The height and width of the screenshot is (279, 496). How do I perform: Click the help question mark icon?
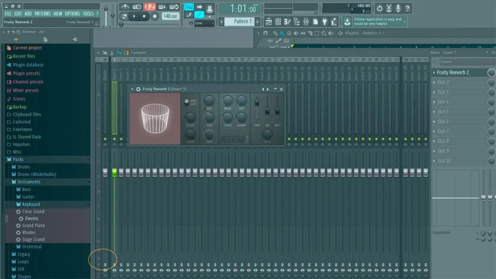408,8
